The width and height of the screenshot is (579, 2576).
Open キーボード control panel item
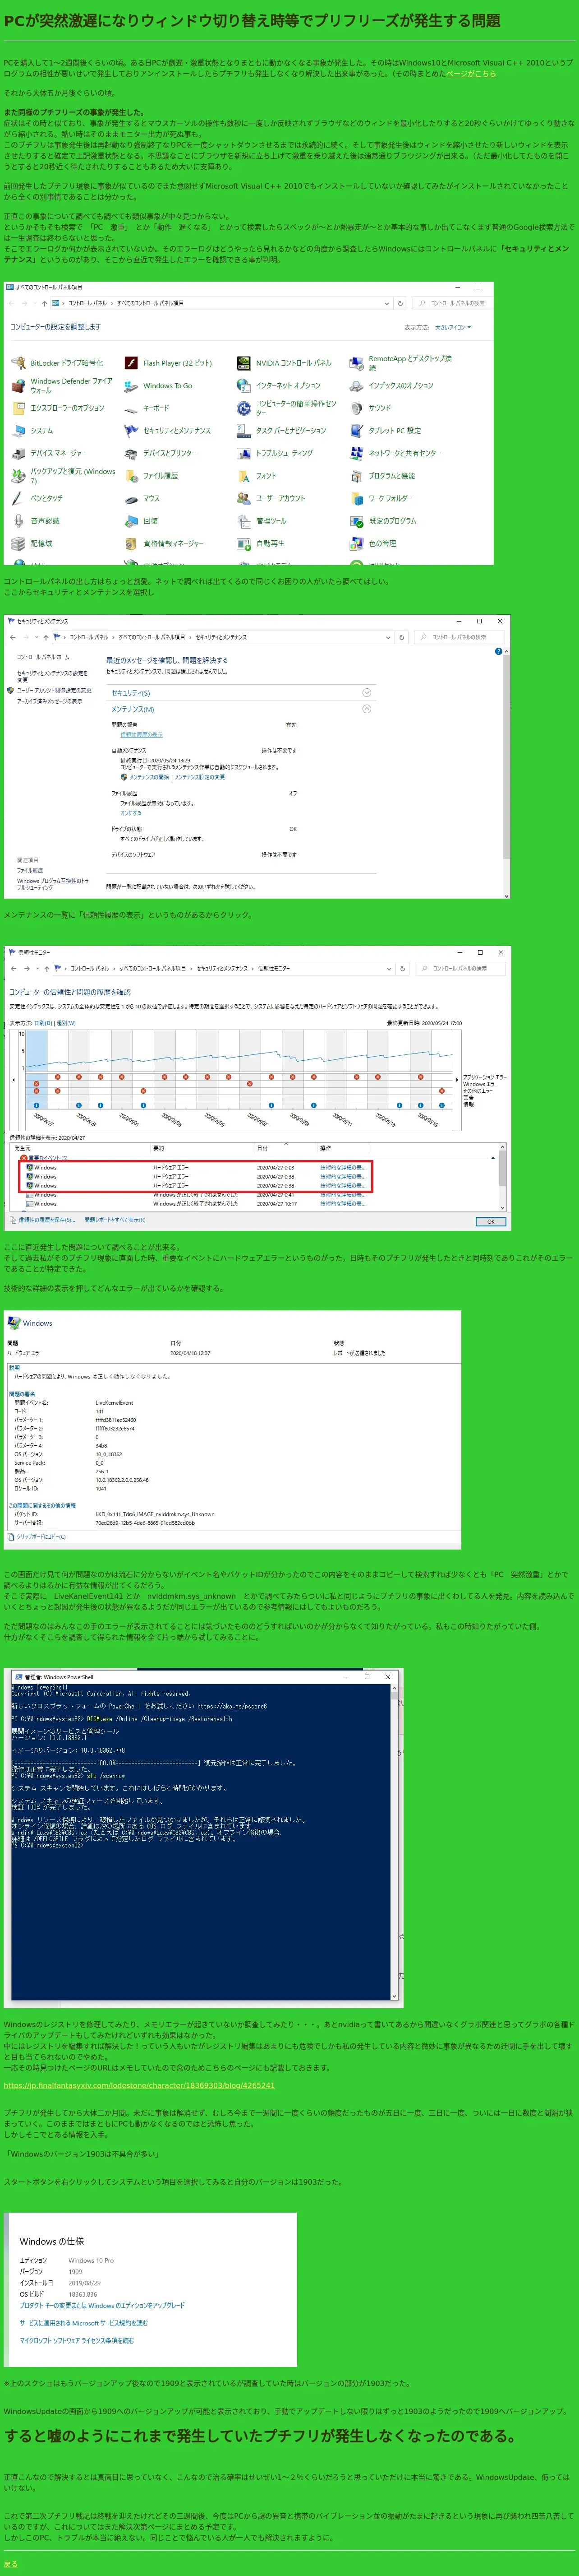[x=147, y=408]
